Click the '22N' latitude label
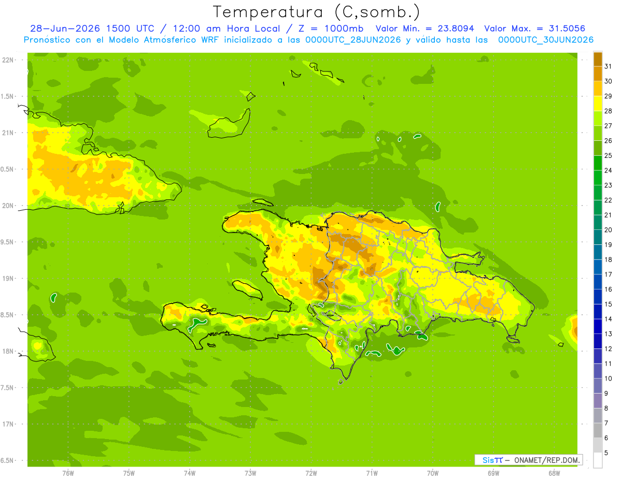Image resolution: width=622 pixels, height=480 pixels. 7,60
